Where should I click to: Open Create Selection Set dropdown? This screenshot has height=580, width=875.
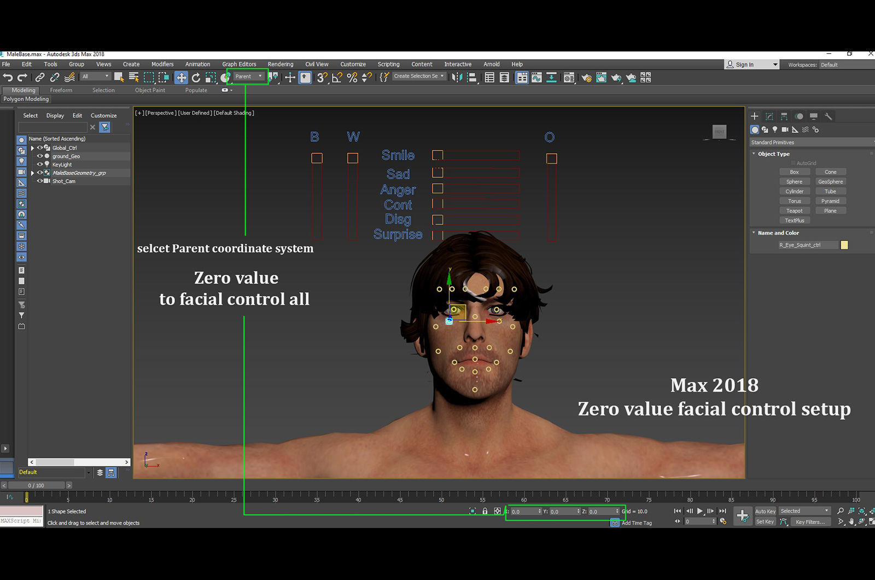pyautogui.click(x=419, y=76)
